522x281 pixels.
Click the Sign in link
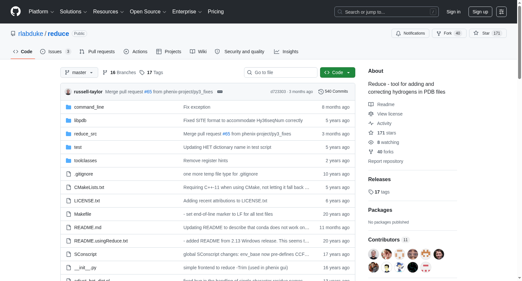coord(453,12)
